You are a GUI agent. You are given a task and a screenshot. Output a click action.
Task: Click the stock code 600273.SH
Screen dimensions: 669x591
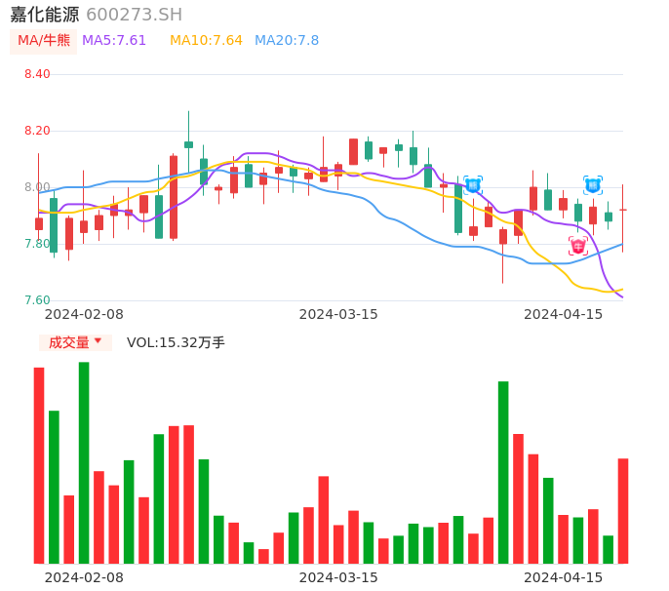[x=134, y=14]
